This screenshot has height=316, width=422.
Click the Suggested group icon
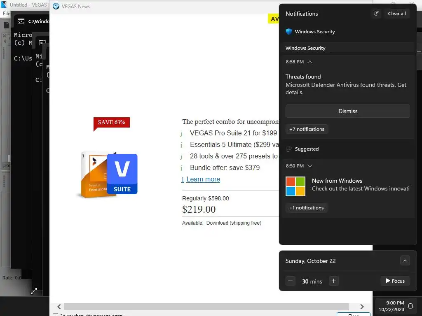(x=289, y=149)
